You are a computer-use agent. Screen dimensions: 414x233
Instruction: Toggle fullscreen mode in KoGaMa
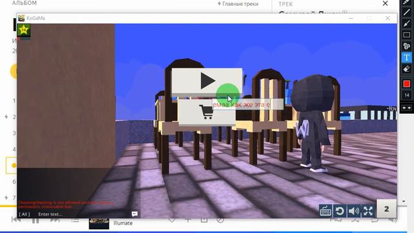[368, 211]
